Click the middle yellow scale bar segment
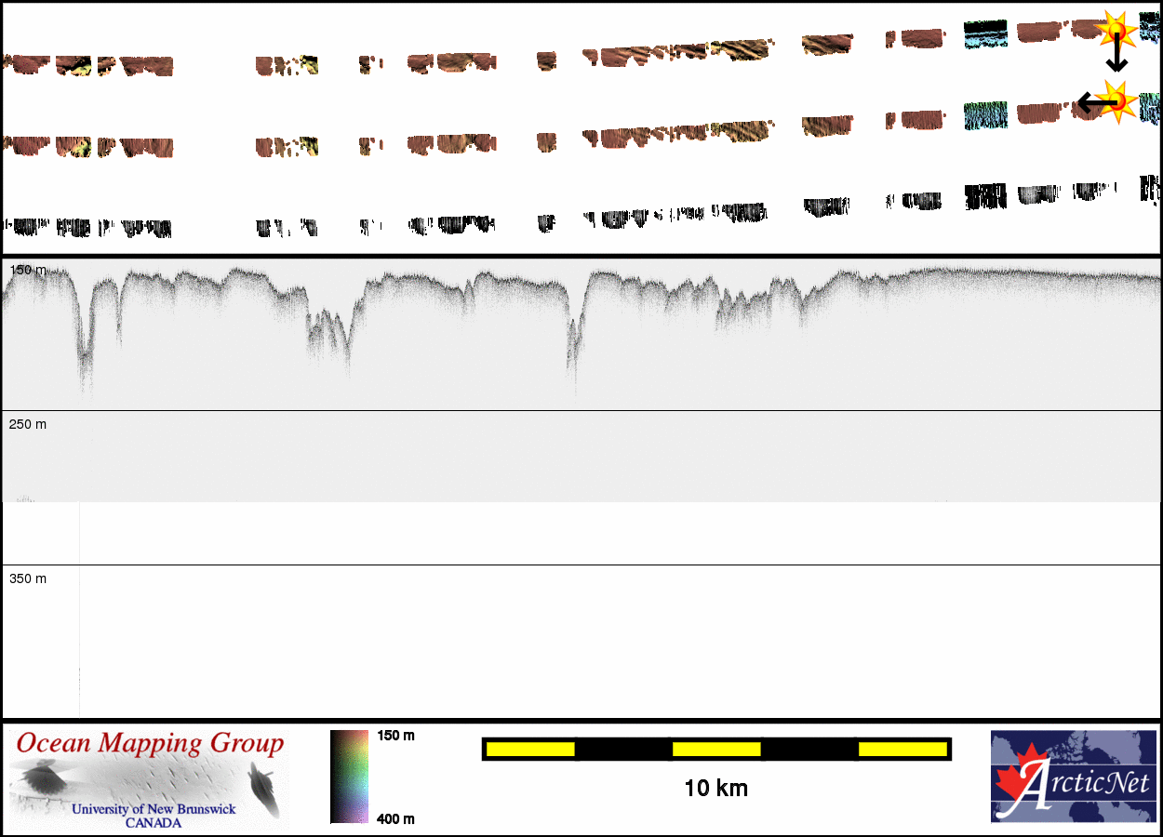Image resolution: width=1163 pixels, height=837 pixels. 716,749
